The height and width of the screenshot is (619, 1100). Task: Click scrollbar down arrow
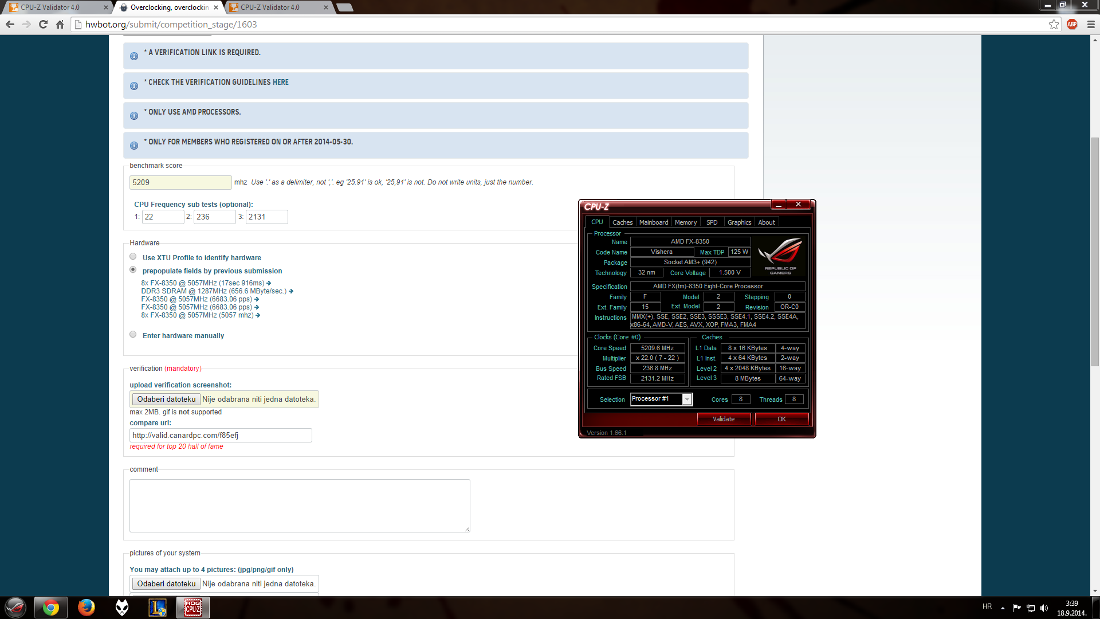point(1095,591)
